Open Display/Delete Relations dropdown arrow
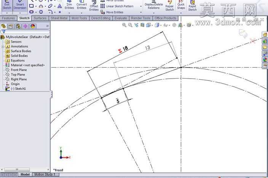This screenshot has height=178, width=268. tap(154, 13)
